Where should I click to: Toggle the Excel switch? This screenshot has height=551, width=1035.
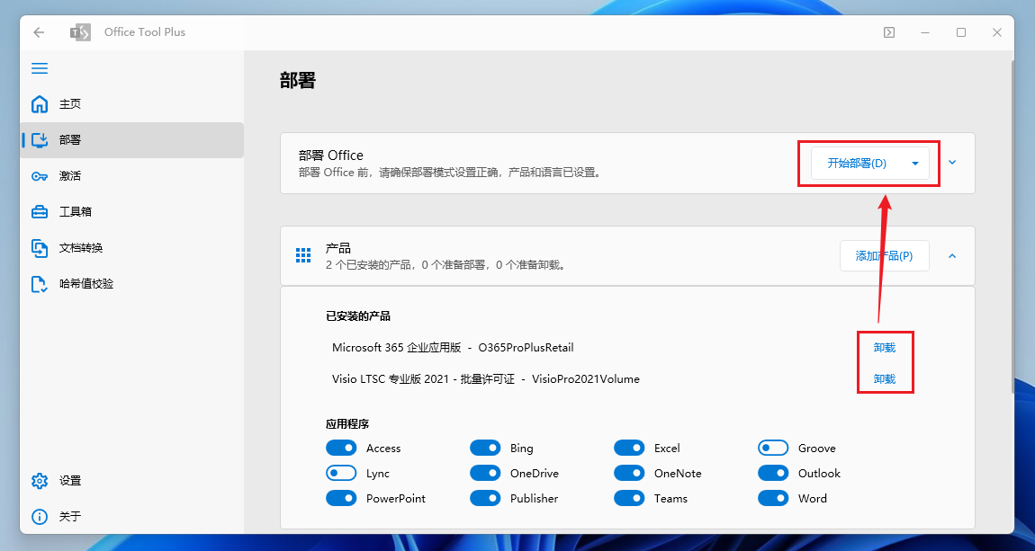[x=629, y=449]
